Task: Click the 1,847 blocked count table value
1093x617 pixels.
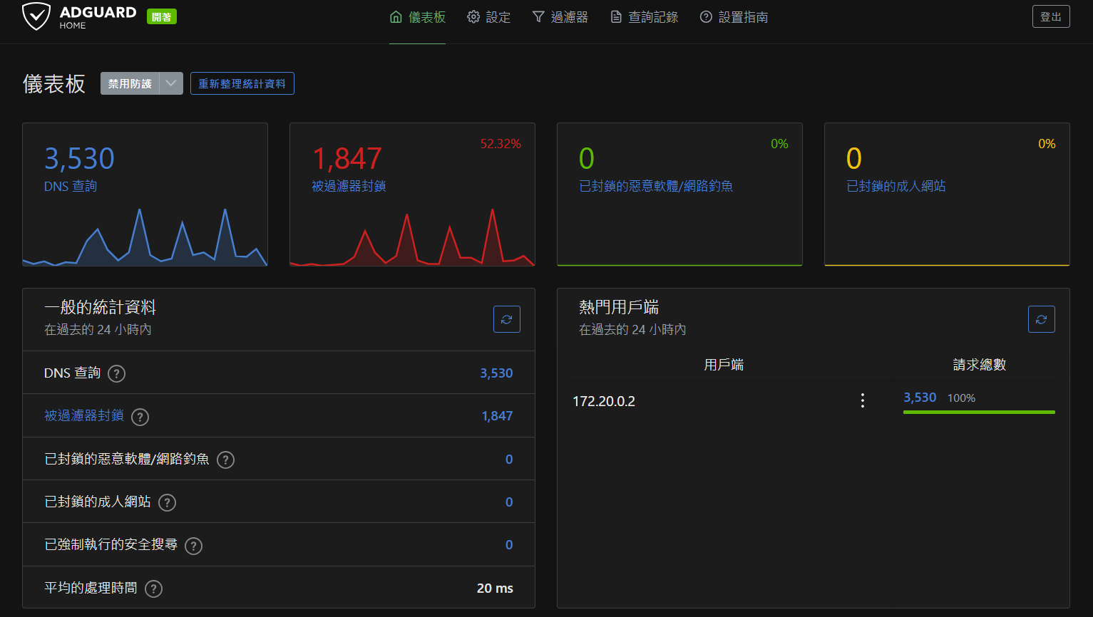Action: click(x=497, y=416)
